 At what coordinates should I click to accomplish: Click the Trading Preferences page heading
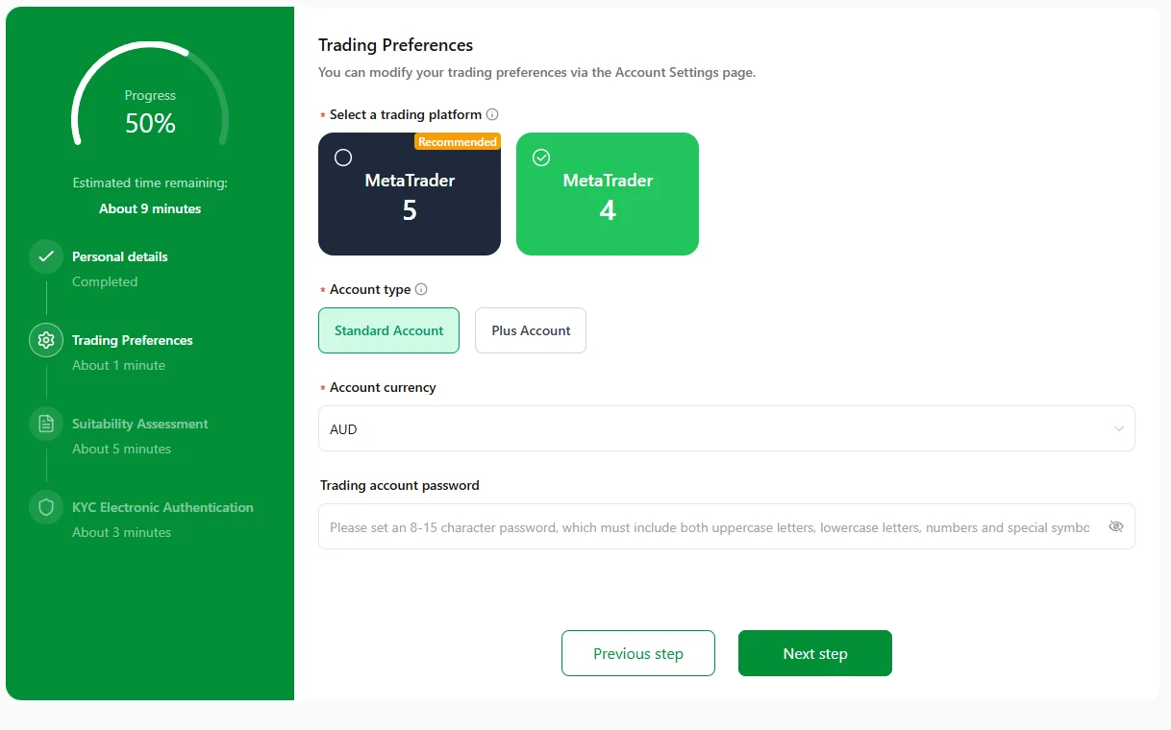(x=396, y=45)
